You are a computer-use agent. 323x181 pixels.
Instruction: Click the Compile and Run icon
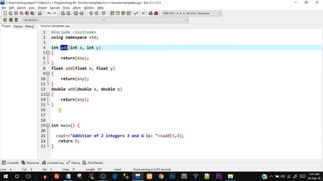(x=123, y=14)
